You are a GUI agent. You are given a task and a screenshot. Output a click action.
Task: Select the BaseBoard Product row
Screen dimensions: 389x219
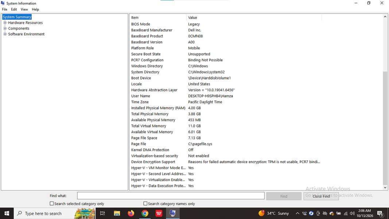(226, 36)
